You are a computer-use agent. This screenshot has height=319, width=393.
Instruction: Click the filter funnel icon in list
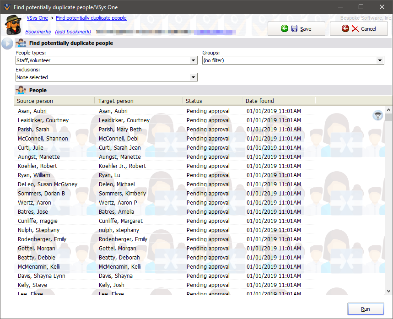[x=377, y=116]
